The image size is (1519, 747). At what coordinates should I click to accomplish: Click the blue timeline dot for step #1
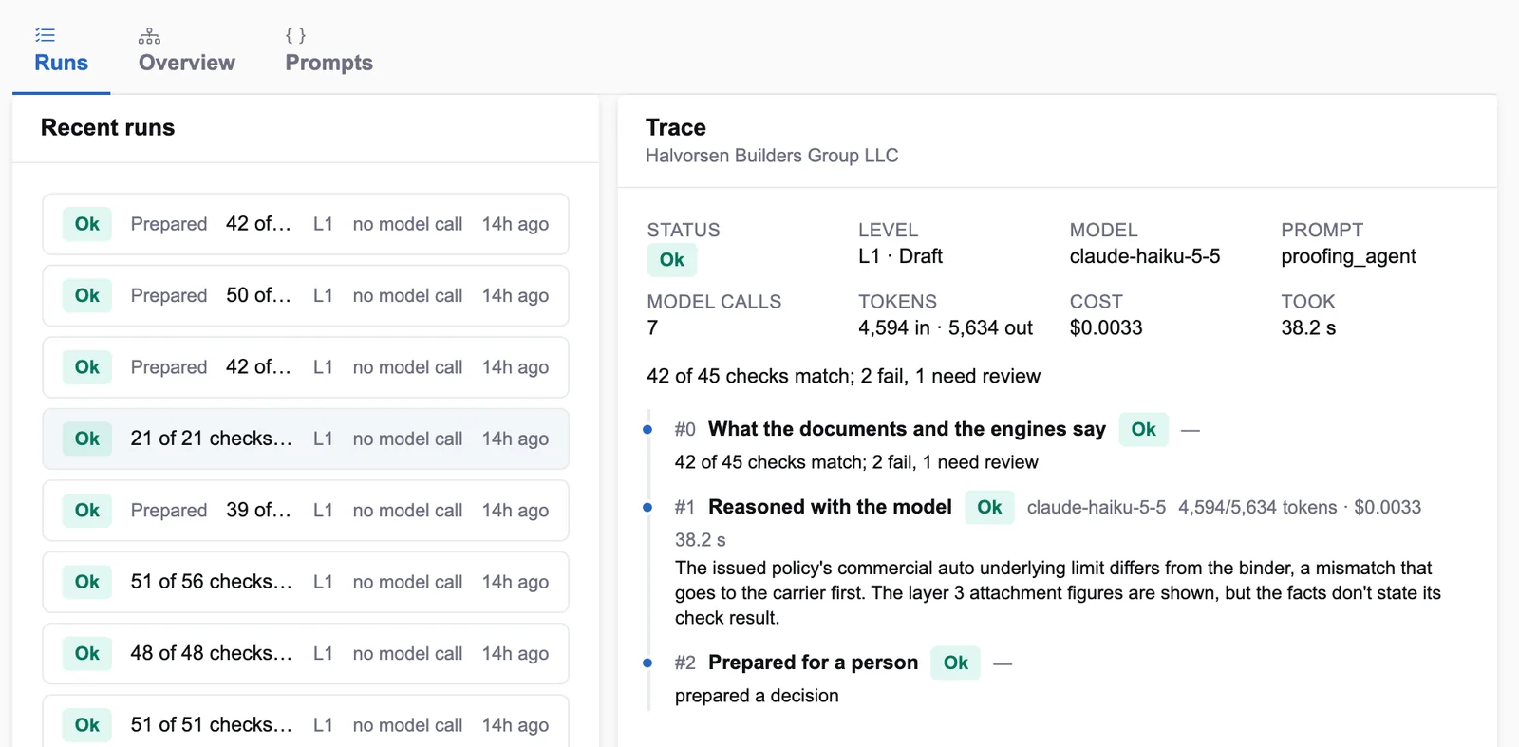click(647, 507)
